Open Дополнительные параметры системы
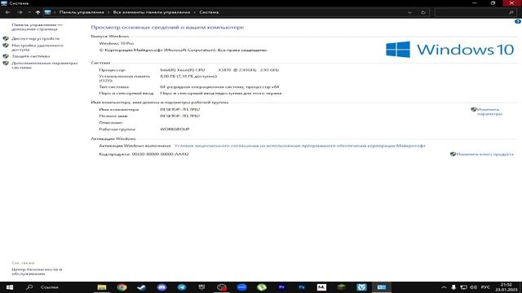522x293 pixels. click(x=45, y=65)
